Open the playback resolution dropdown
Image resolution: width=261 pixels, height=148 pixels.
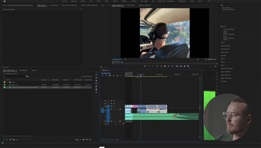click(200, 59)
